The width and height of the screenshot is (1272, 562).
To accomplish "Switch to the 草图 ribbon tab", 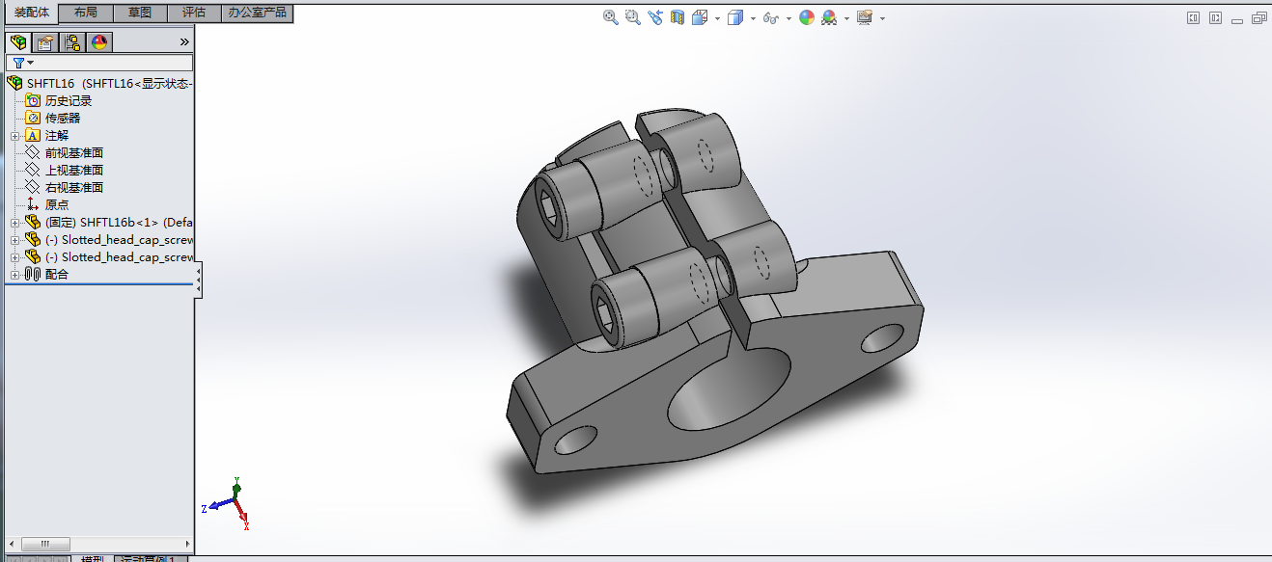I will [x=140, y=13].
